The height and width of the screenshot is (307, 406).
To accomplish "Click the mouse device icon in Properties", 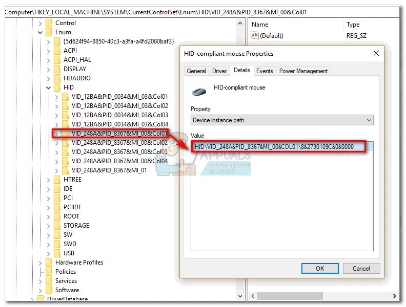I will [x=199, y=92].
